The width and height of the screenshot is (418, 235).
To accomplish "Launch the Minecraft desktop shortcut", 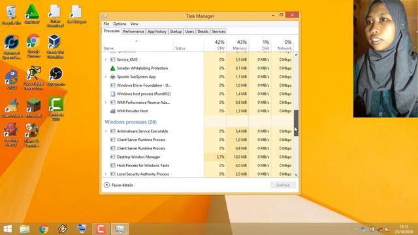I will [33, 108].
